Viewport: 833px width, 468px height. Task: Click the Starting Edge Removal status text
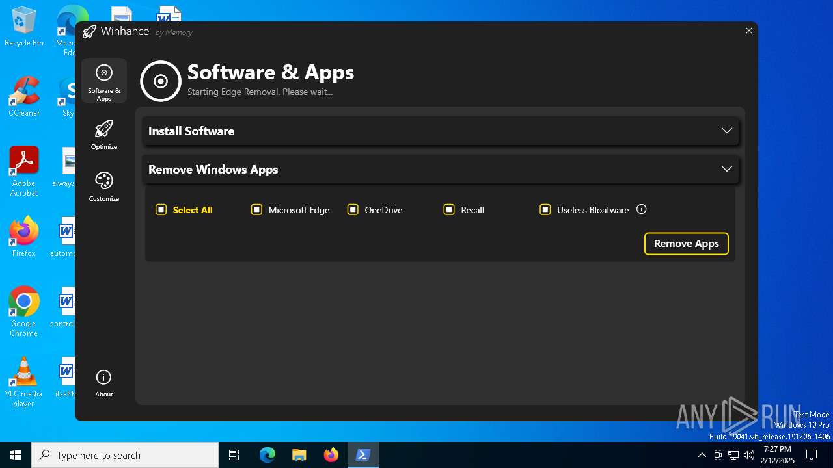click(260, 92)
